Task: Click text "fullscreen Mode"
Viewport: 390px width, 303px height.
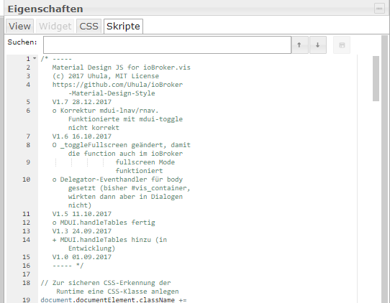Action: click(x=145, y=162)
